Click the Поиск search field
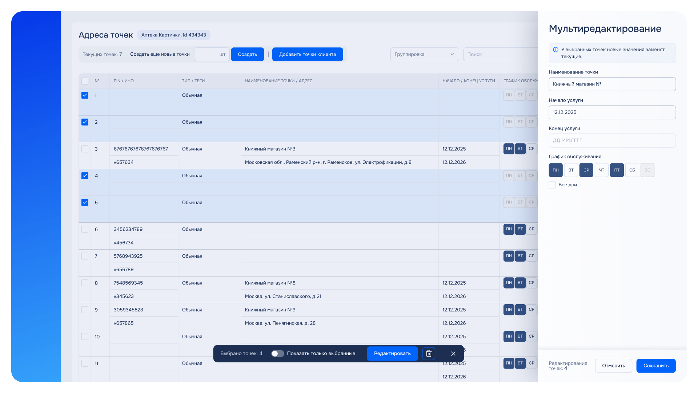Viewport: 698px width, 393px height. tap(500, 54)
